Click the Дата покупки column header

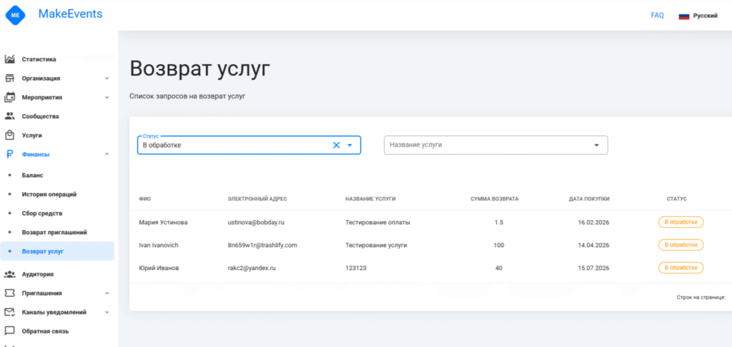tap(589, 199)
